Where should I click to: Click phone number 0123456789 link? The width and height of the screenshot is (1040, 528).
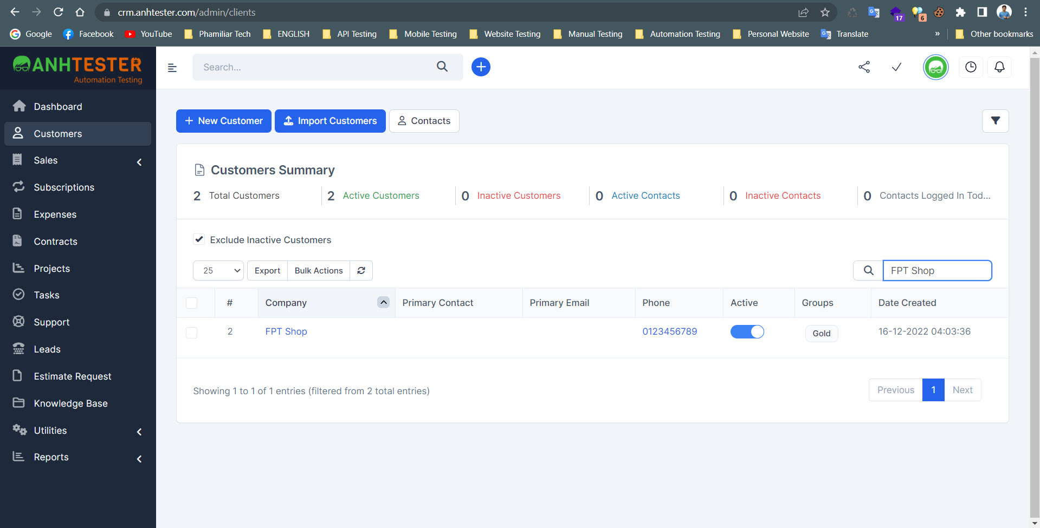point(669,331)
